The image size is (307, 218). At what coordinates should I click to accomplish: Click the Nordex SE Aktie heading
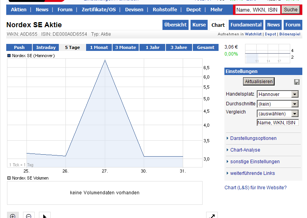[34, 25]
